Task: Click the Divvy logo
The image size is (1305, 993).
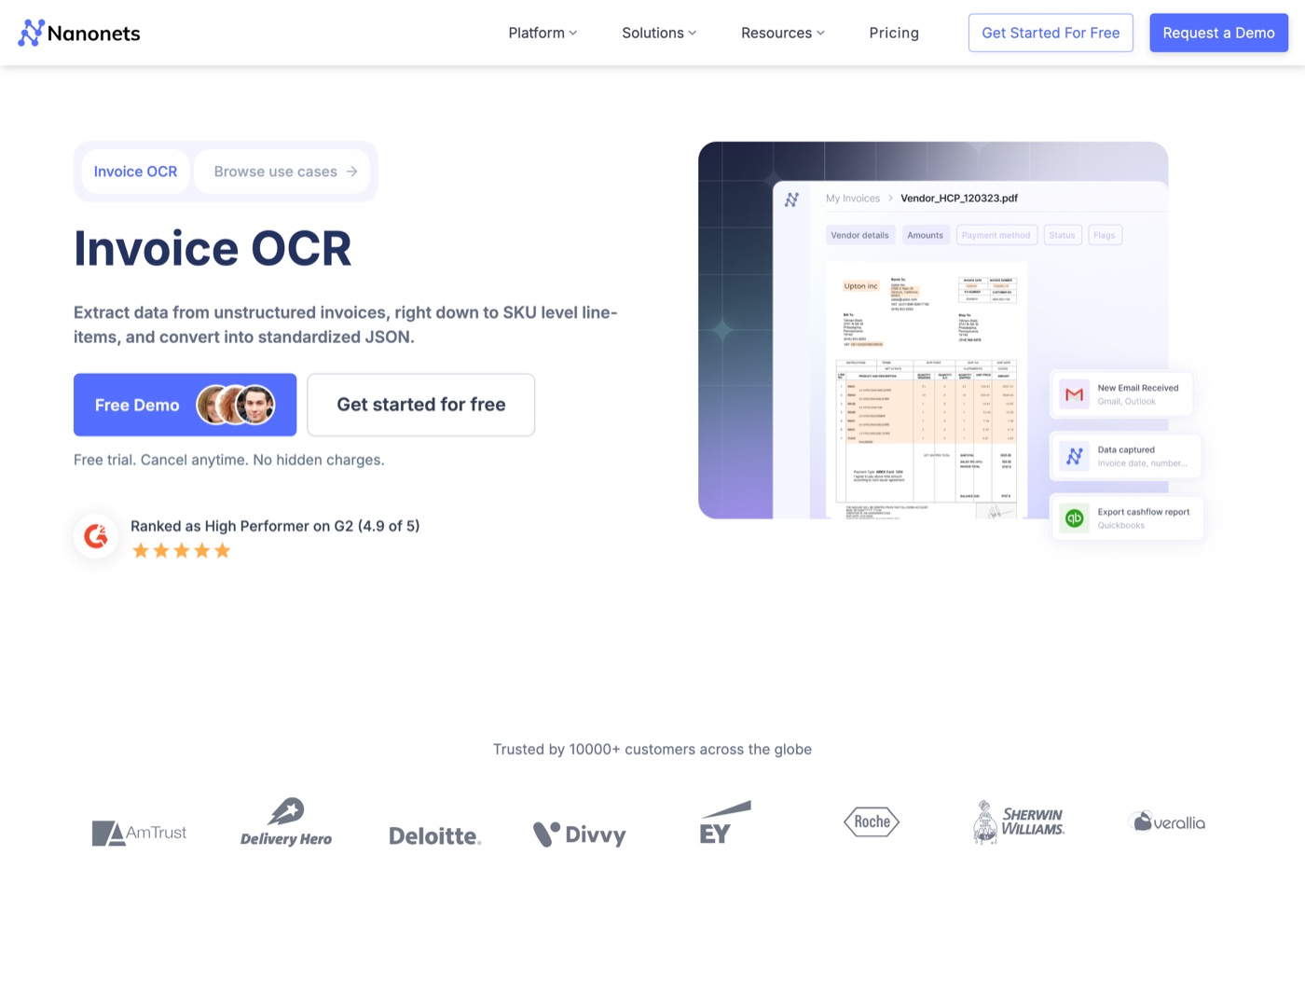Action: (579, 834)
